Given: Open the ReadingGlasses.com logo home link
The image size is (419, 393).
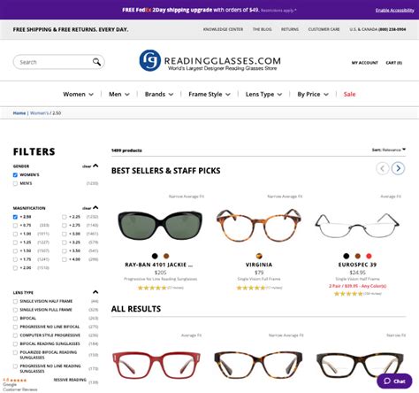Looking at the screenshot, I should tap(209, 61).
